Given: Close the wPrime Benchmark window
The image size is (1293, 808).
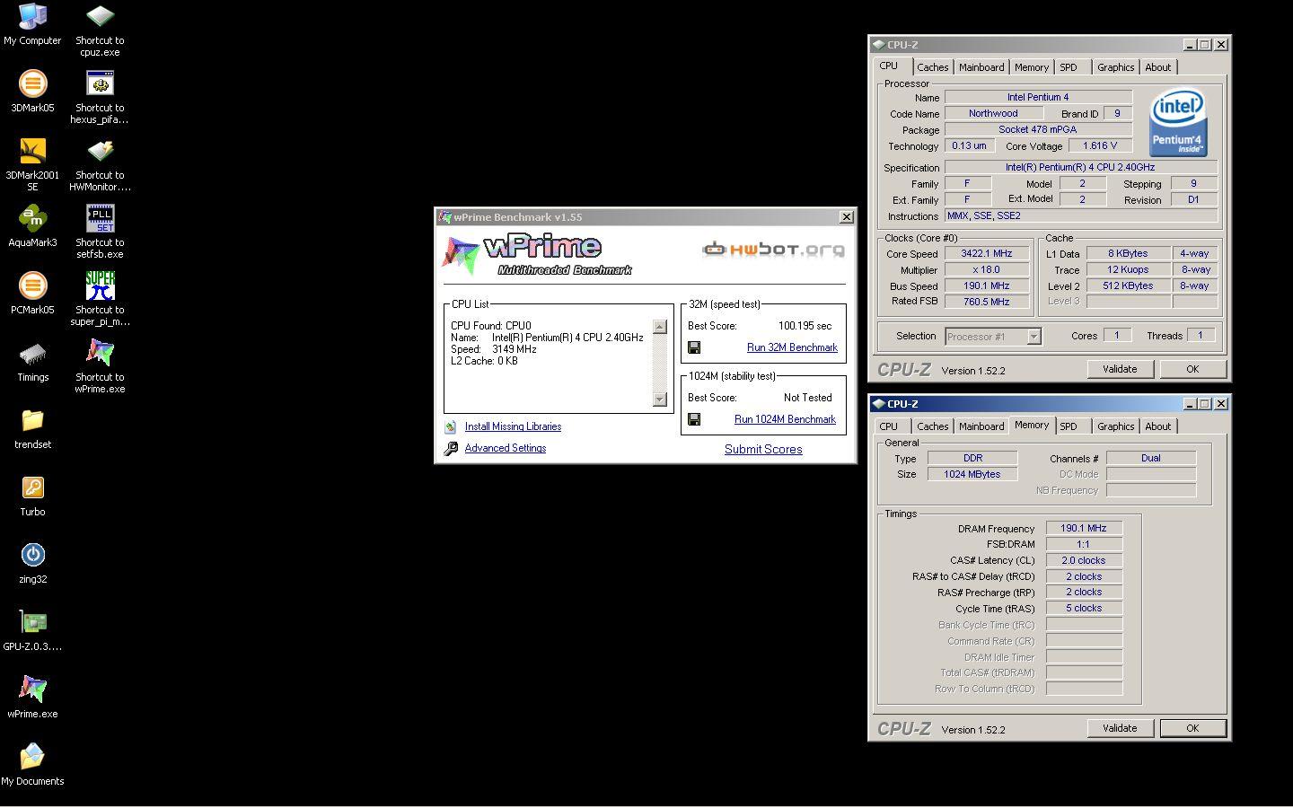Looking at the screenshot, I should (x=846, y=217).
